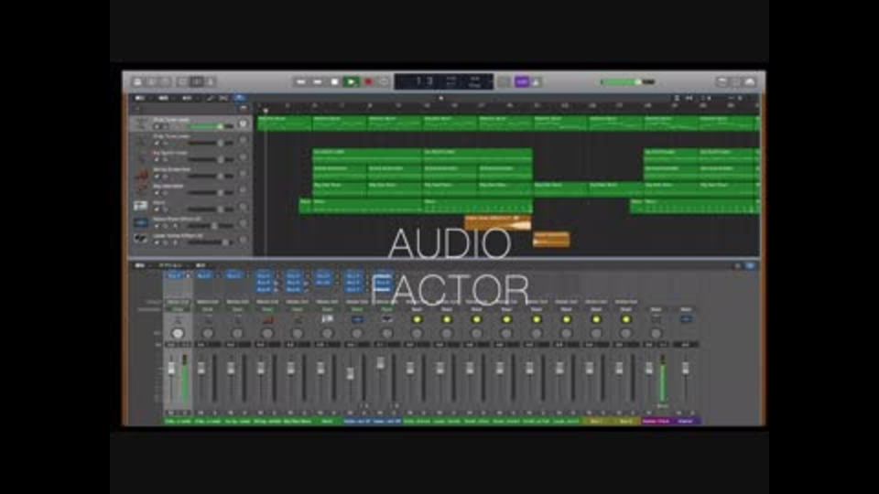Open the third channel strip's Bus send slot
879x494 pixels.
(x=234, y=275)
